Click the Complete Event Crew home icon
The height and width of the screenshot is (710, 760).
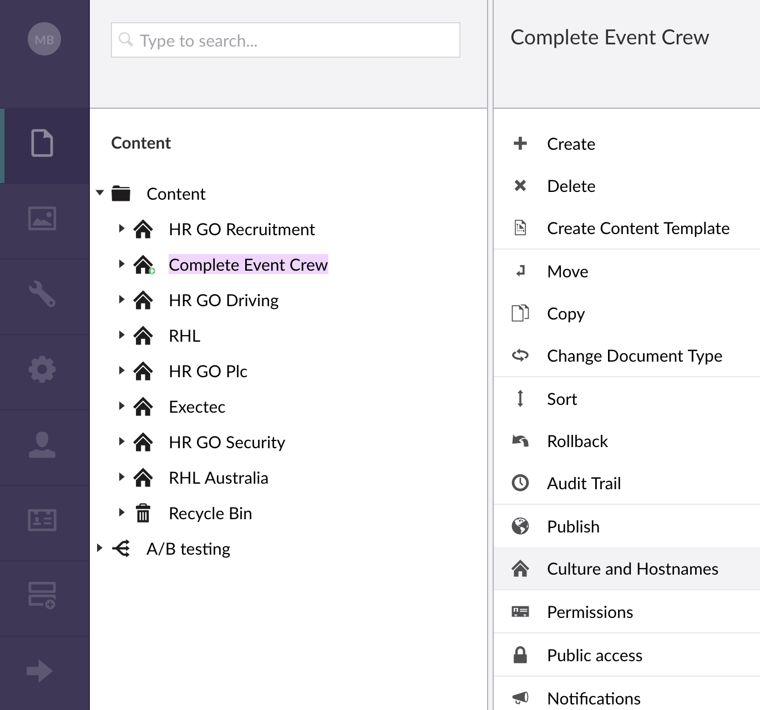click(144, 265)
